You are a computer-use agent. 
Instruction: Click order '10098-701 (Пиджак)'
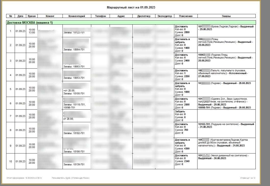point(209,108)
